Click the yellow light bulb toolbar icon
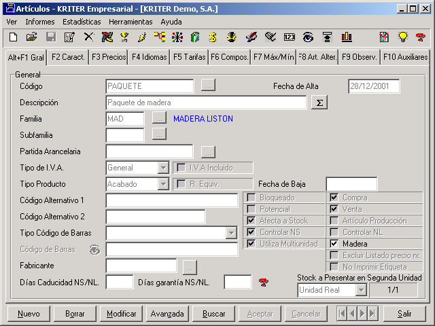This screenshot has height=326, width=435. coord(403,37)
